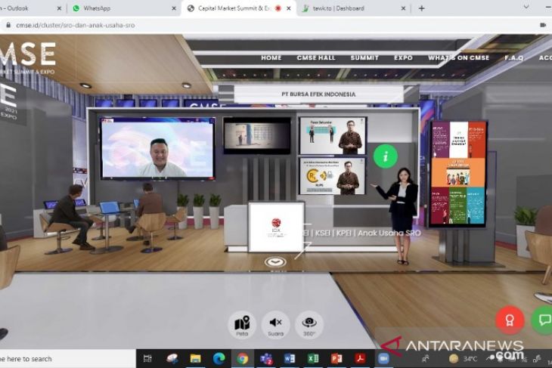
Task: Open the paint palette taskbar icon
Action: [172, 358]
